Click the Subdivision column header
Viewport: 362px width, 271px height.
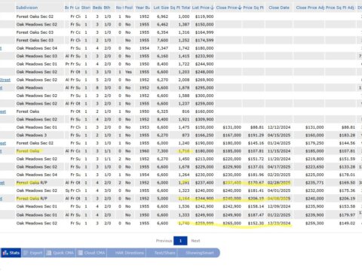(26, 8)
